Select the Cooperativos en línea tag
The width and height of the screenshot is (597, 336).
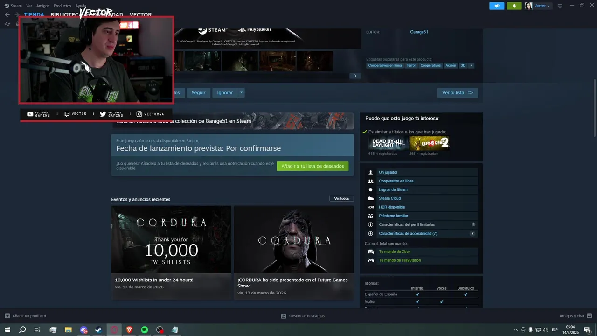(385, 65)
